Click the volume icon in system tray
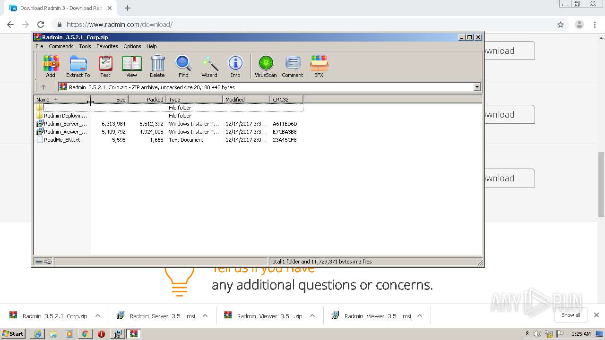 (537, 334)
